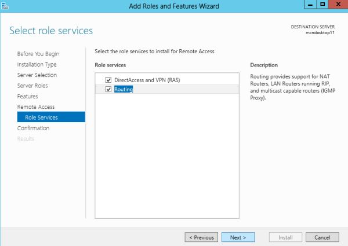This screenshot has height=246, width=348.
Task: Go to the Confirmation page
Action: pyautogui.click(x=33, y=128)
